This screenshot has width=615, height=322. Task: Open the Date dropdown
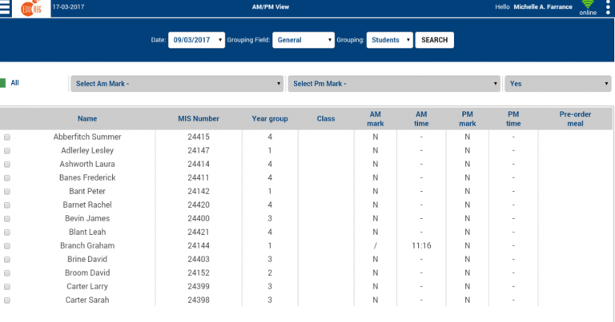click(x=196, y=40)
